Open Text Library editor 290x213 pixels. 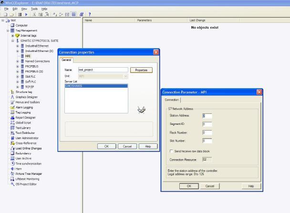pyautogui.click(x=23, y=128)
